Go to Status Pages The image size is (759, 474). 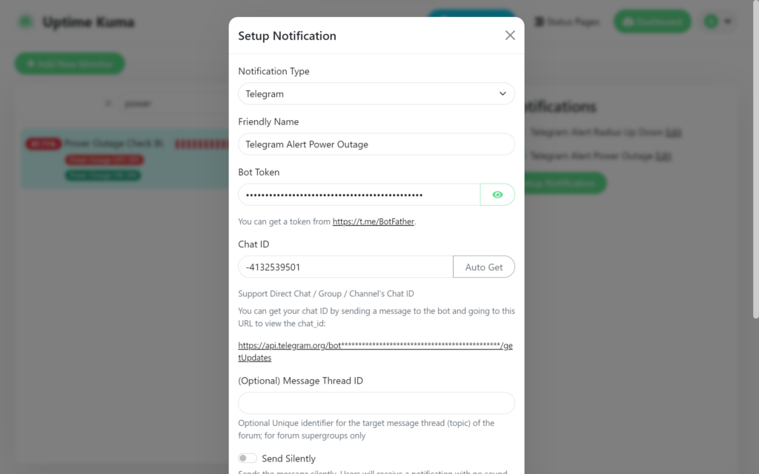(566, 21)
